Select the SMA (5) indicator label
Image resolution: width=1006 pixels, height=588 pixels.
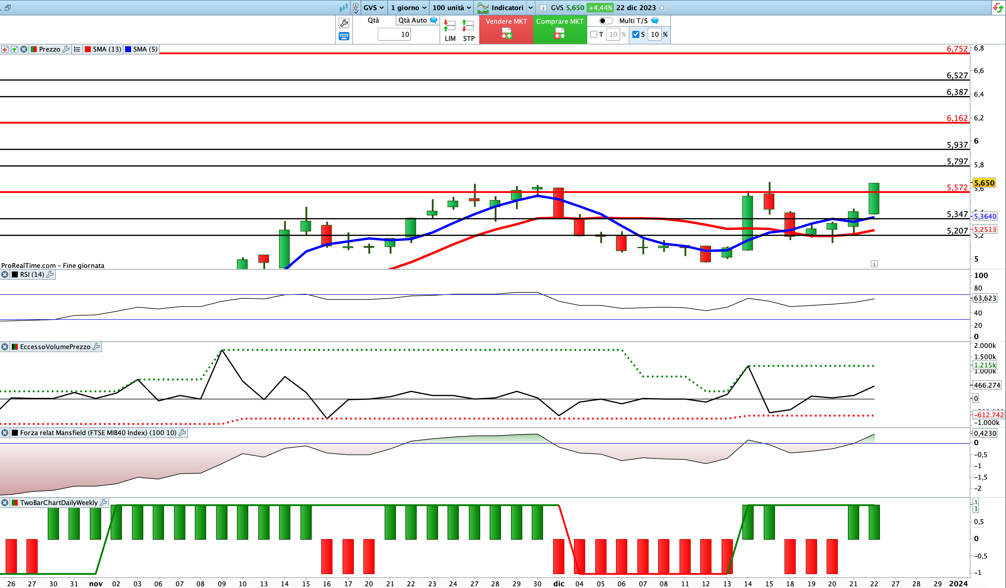[x=145, y=49]
